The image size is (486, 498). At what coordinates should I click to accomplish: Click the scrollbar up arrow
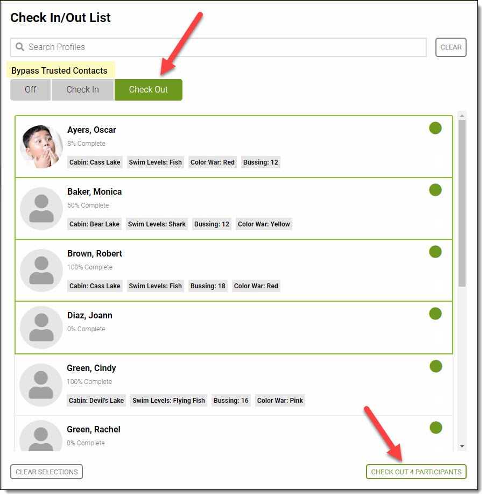[462, 115]
